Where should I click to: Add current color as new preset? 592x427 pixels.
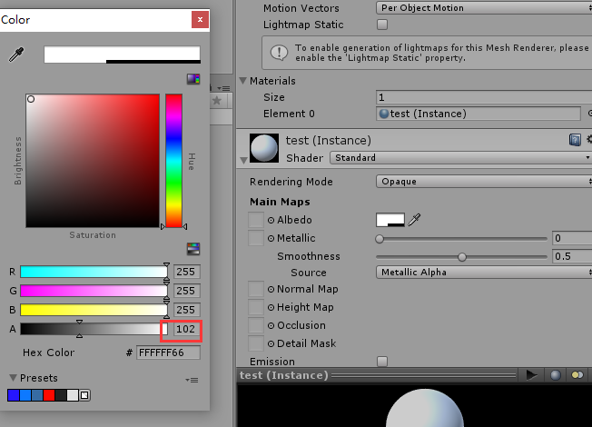point(85,395)
